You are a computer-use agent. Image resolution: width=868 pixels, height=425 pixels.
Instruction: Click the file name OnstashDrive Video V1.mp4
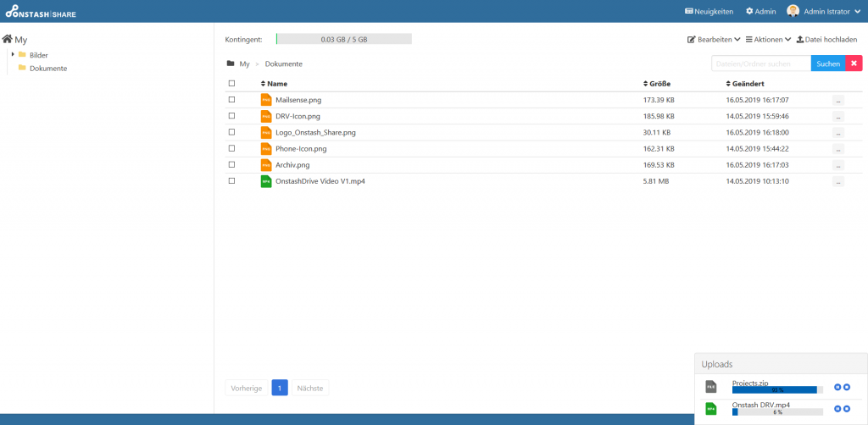point(320,181)
